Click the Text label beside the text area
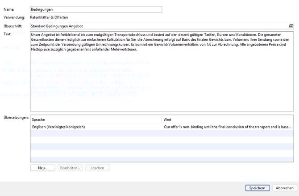Viewport: 299px width, 196px height. pos(8,34)
